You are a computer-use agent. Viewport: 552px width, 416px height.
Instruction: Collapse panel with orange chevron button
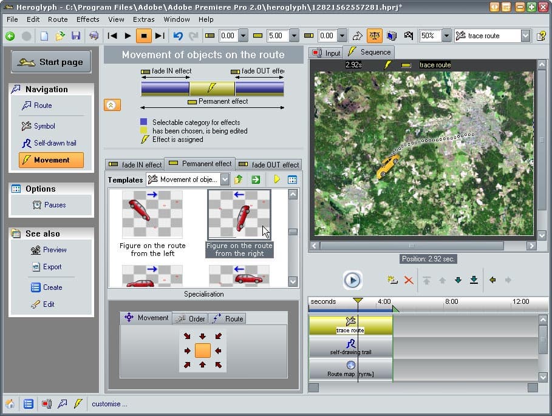112,105
